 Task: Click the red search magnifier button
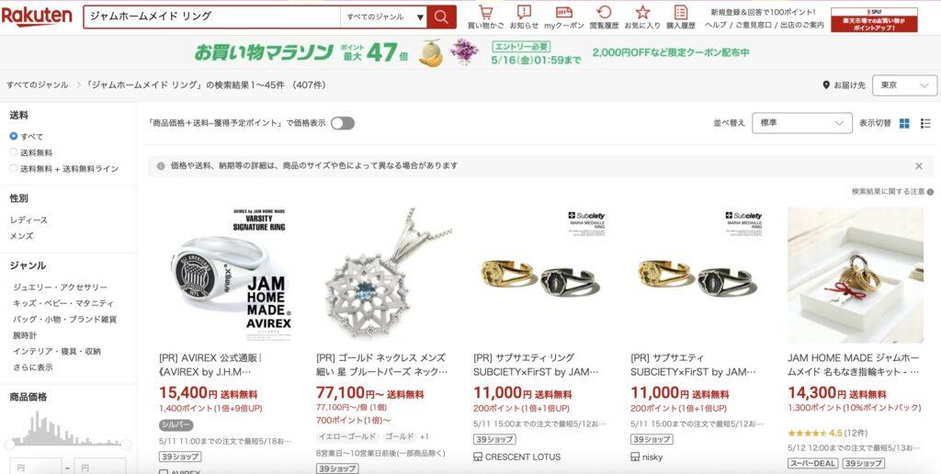click(441, 17)
